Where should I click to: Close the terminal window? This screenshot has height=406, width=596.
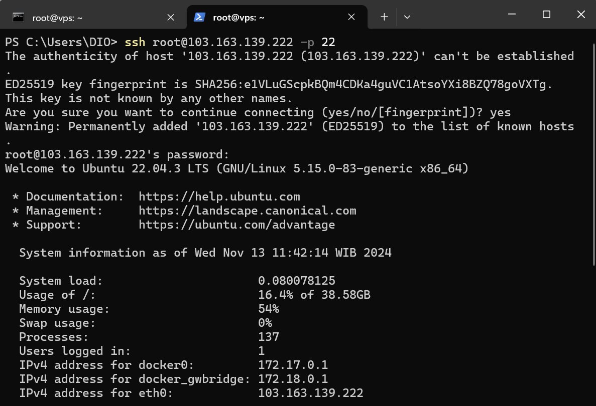tap(581, 15)
